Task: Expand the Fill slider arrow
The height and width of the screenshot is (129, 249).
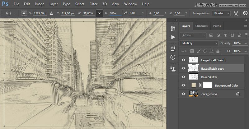Action: tap(246, 51)
